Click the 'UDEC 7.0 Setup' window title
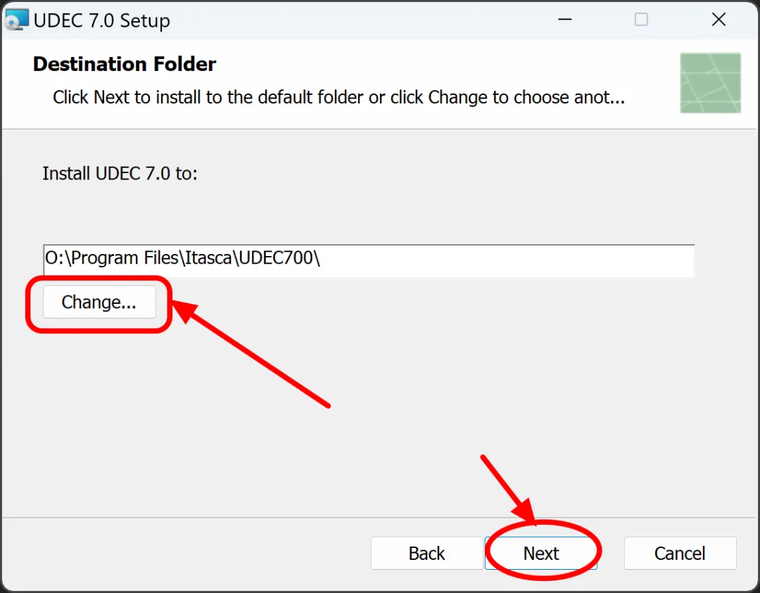Viewport: 760px width, 593px height. [x=102, y=20]
